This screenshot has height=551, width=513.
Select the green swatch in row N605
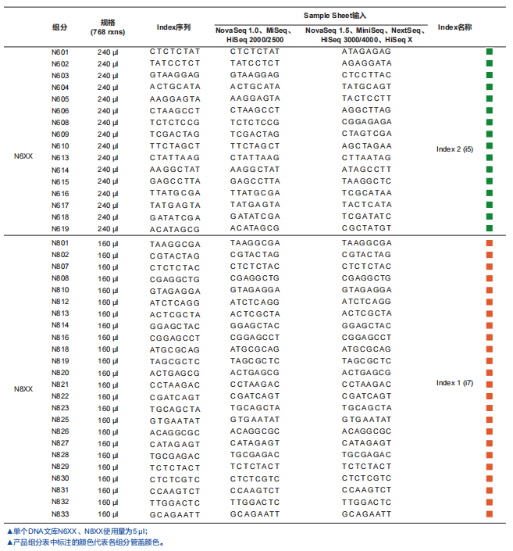coord(490,98)
